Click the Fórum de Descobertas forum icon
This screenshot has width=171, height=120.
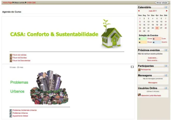(11, 61)
